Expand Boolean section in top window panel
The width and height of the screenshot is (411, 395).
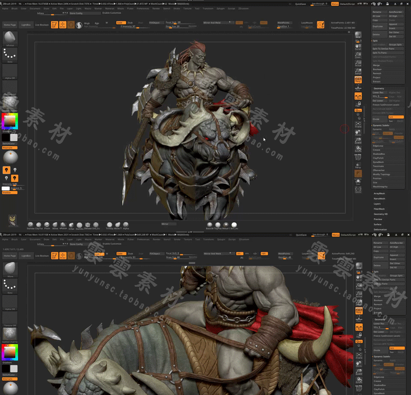point(378,69)
